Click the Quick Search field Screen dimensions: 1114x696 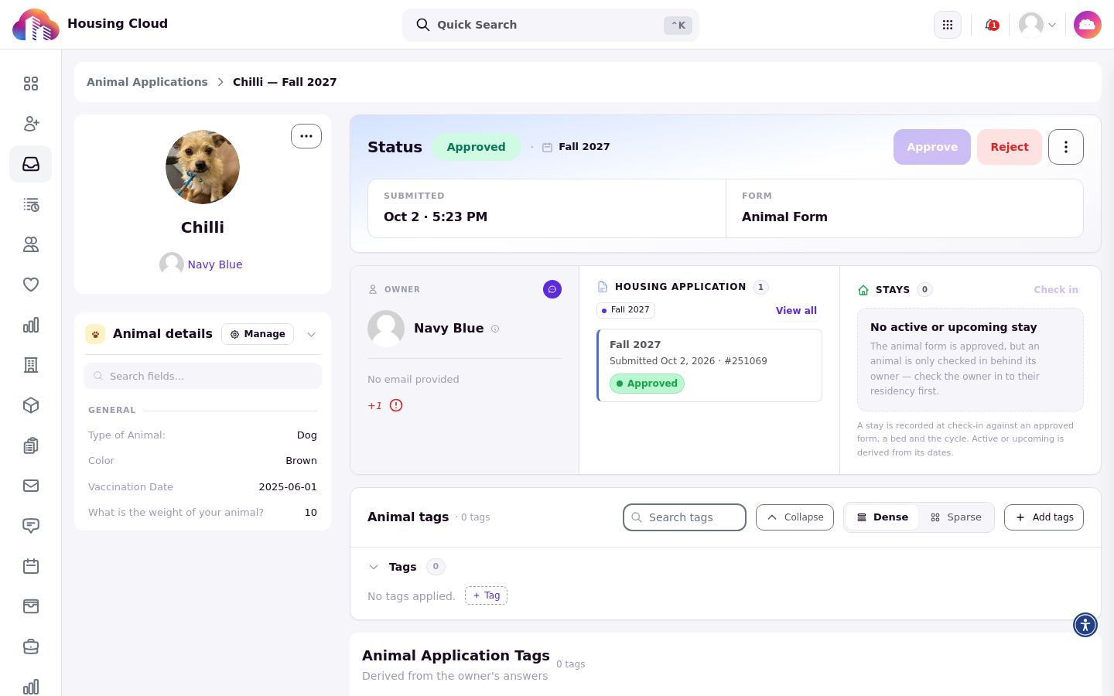(x=551, y=25)
